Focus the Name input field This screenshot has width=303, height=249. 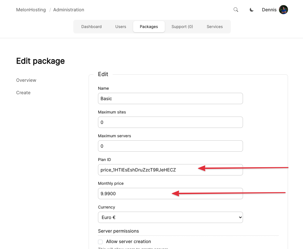pyautogui.click(x=170, y=98)
